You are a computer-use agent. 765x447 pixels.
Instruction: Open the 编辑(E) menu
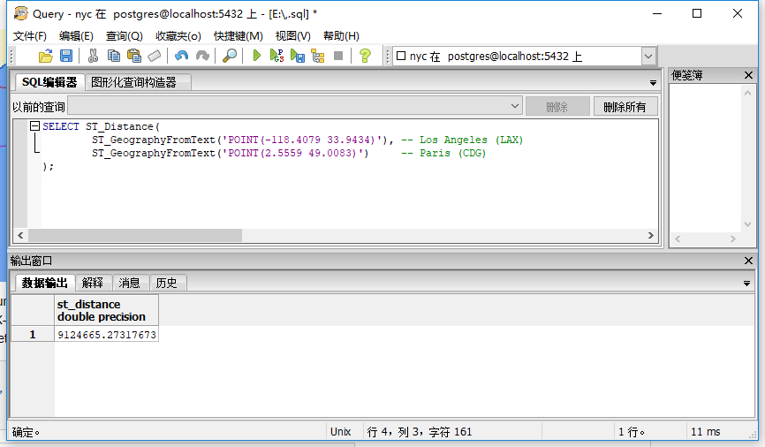point(76,36)
